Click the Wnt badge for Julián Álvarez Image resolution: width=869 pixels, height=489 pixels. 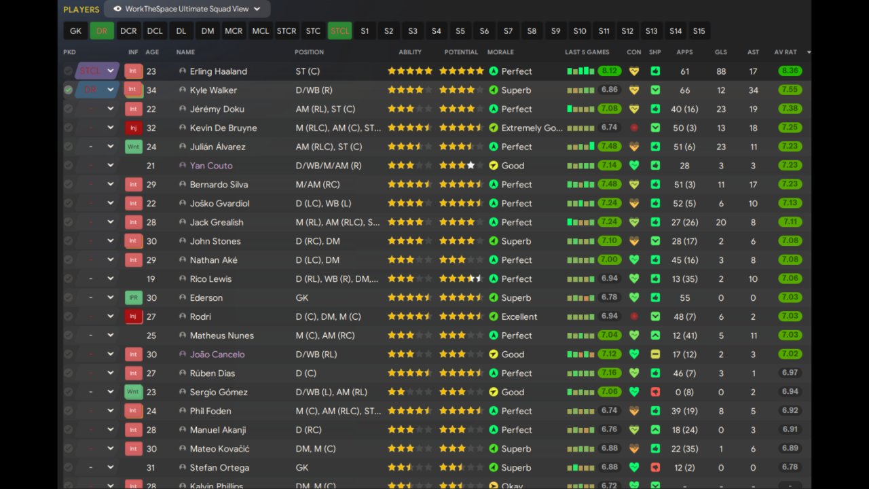133,147
